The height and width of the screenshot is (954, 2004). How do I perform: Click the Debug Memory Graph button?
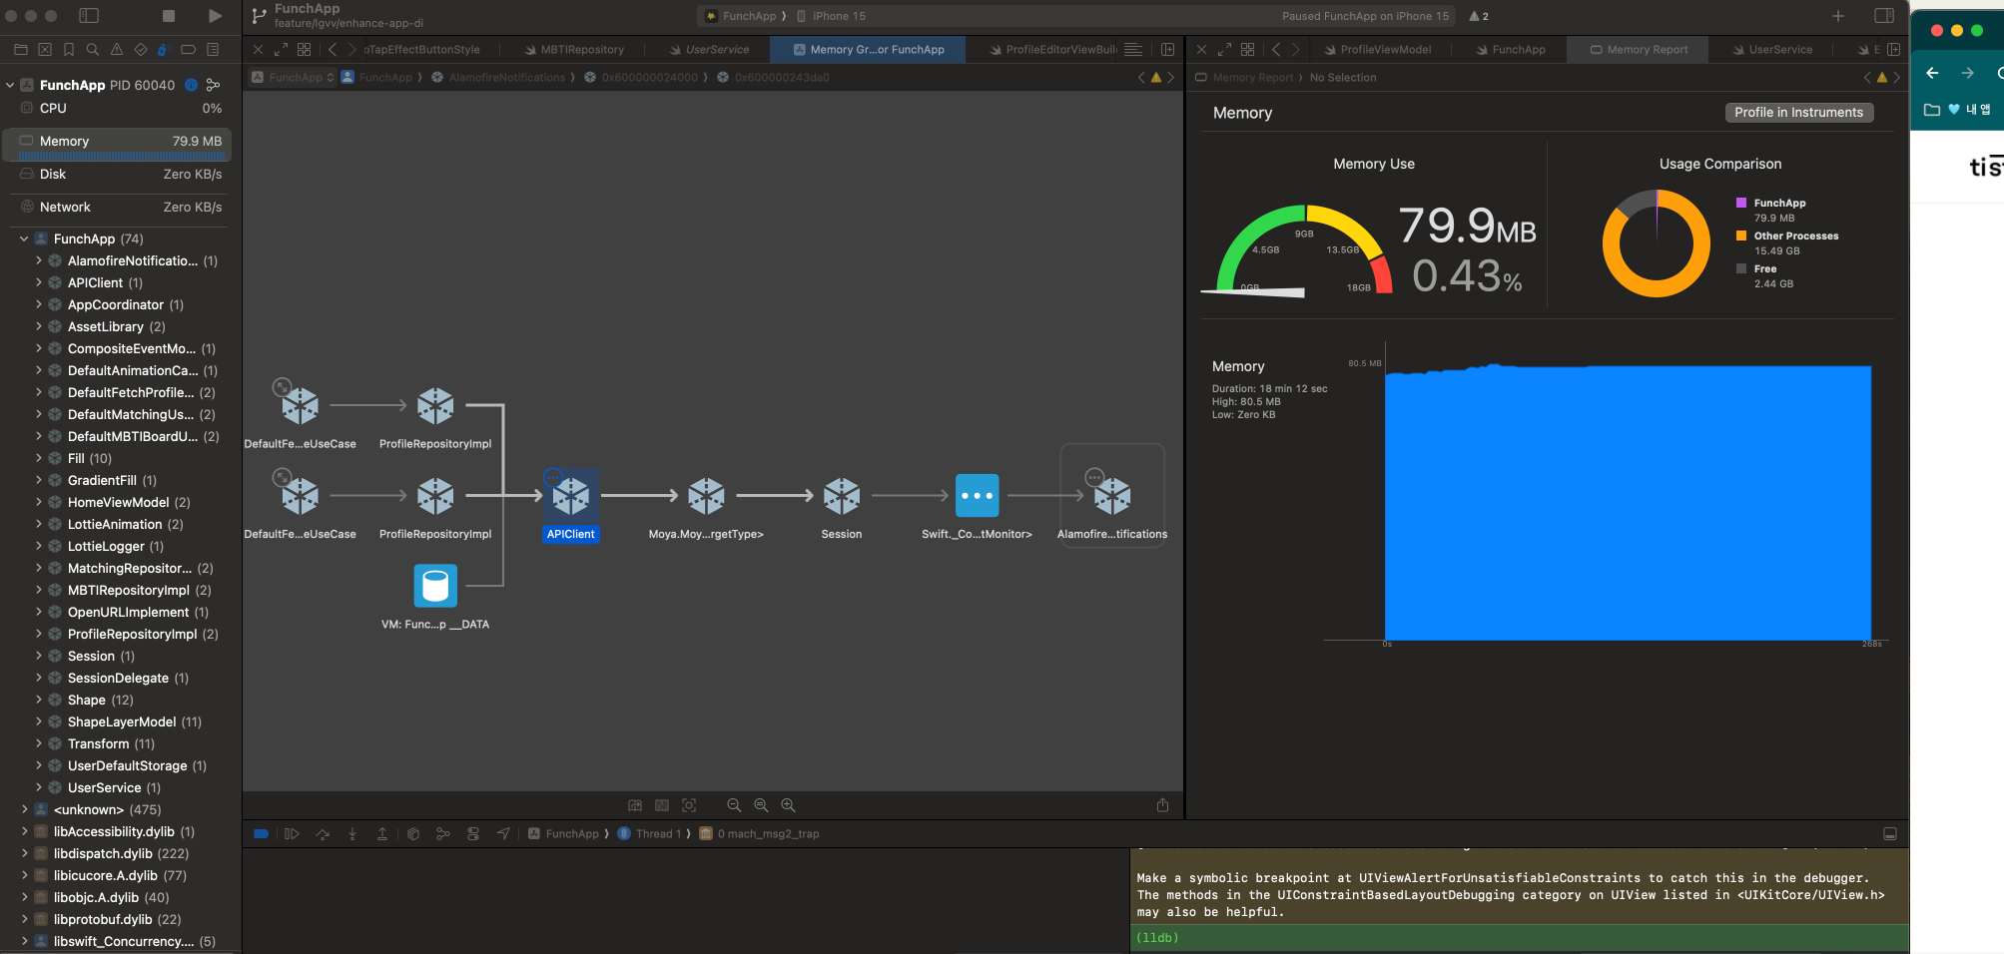(x=443, y=833)
